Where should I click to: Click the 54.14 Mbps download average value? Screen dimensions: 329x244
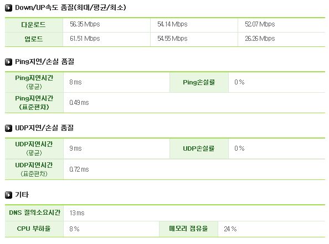(x=172, y=24)
